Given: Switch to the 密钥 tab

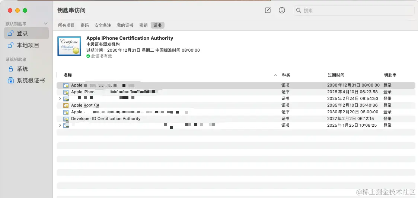Looking at the screenshot, I should [x=143, y=25].
